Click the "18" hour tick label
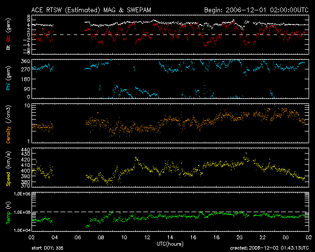315x252 pixels. [x=217, y=237]
